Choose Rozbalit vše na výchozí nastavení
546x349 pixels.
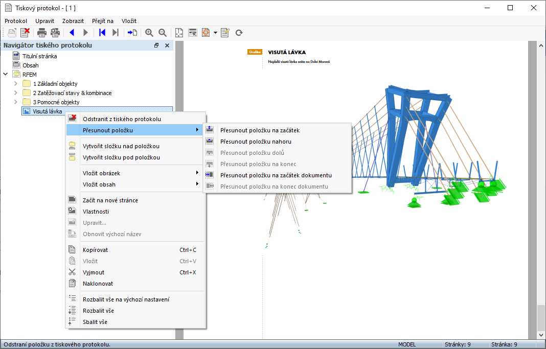(135, 299)
